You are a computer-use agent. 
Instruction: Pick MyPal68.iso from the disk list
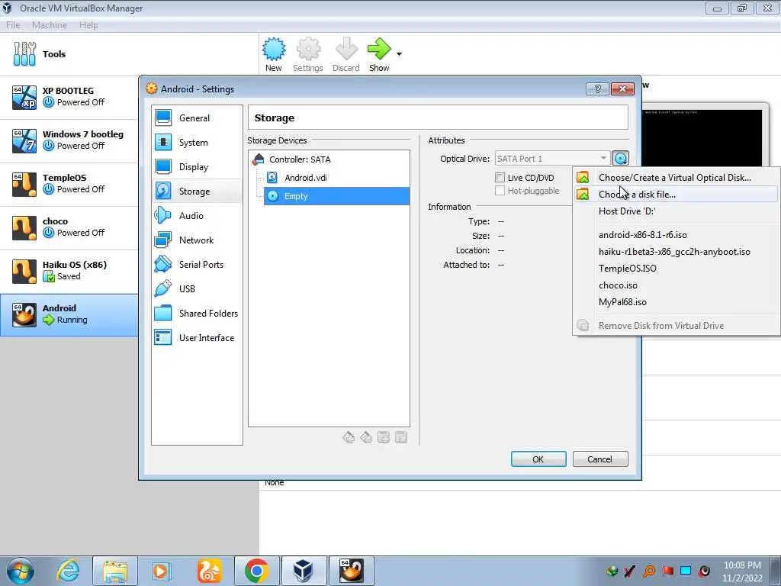point(676,302)
